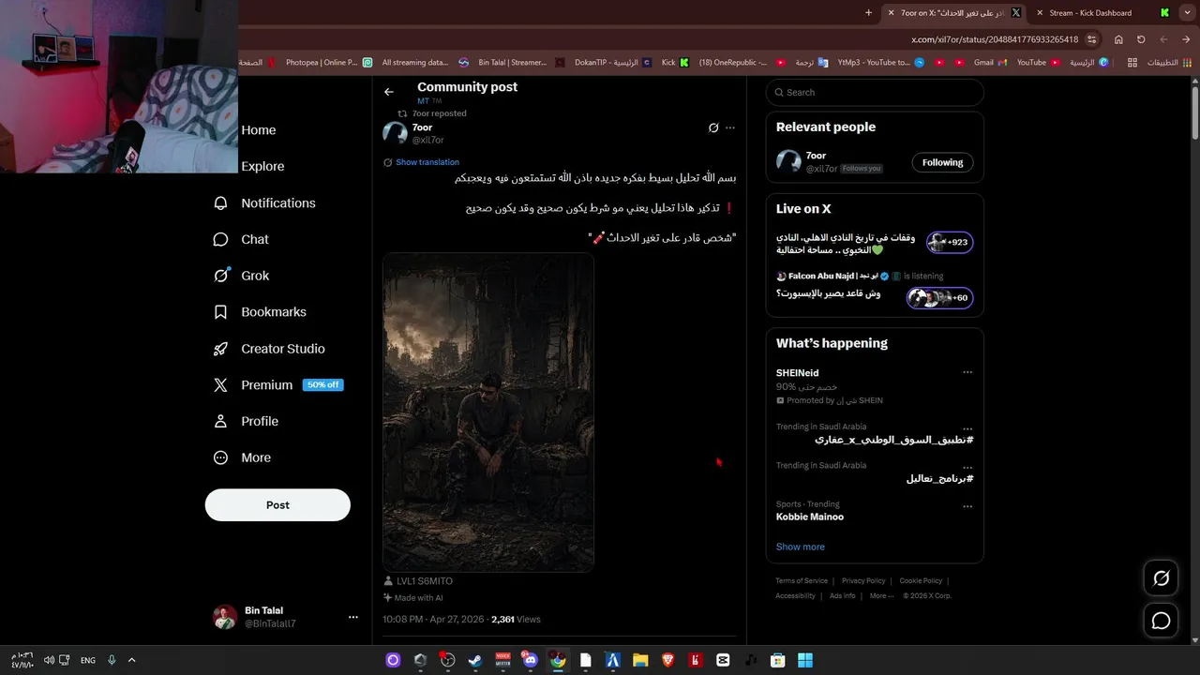The width and height of the screenshot is (1200, 675).
Task: Click the Following button for 7oor
Action: pyautogui.click(x=942, y=163)
